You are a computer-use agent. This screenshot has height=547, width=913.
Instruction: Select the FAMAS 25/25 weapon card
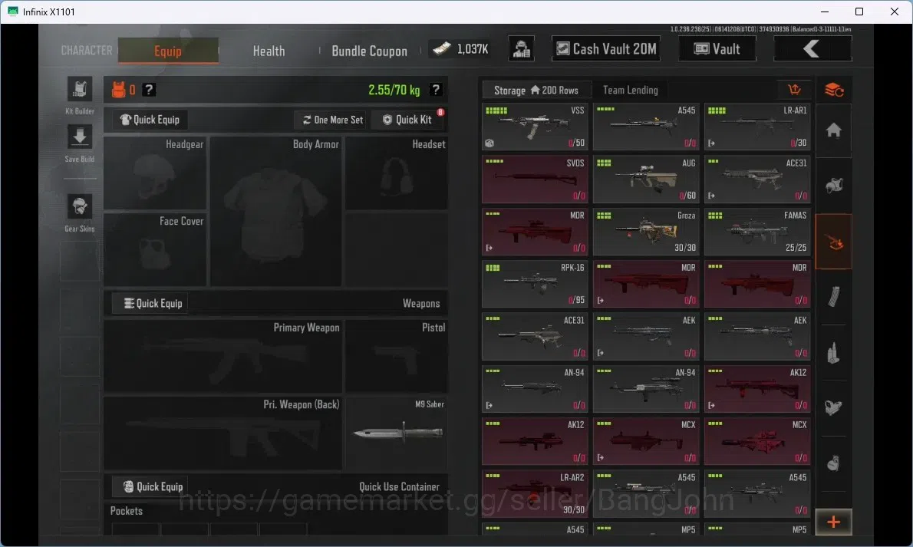click(x=757, y=231)
